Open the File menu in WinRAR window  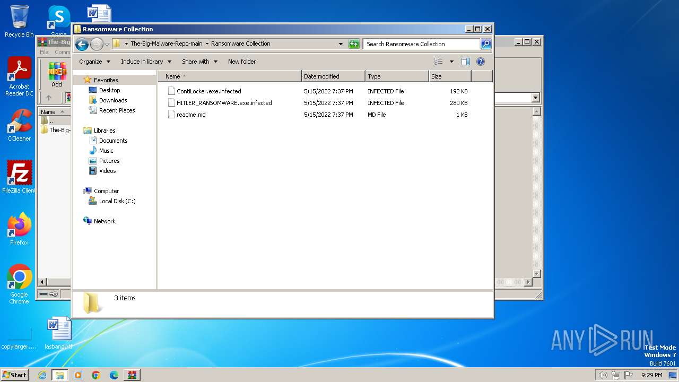[x=44, y=52]
